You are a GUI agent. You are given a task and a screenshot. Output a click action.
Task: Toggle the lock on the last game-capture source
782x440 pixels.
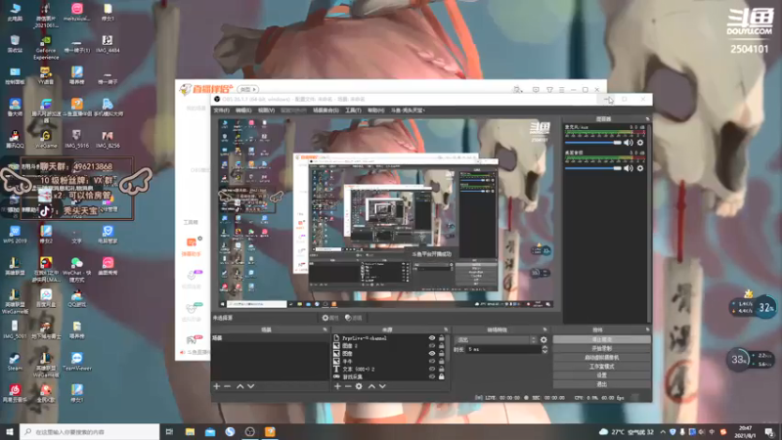(442, 376)
